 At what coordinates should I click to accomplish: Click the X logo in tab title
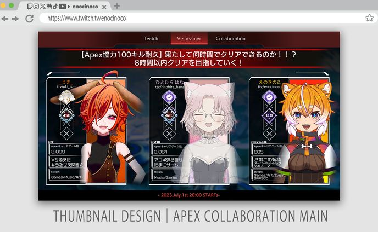pos(43,7)
